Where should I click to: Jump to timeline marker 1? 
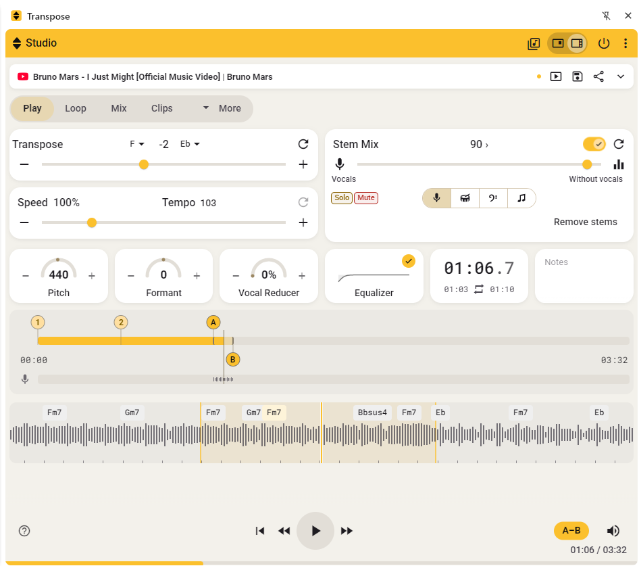point(38,323)
